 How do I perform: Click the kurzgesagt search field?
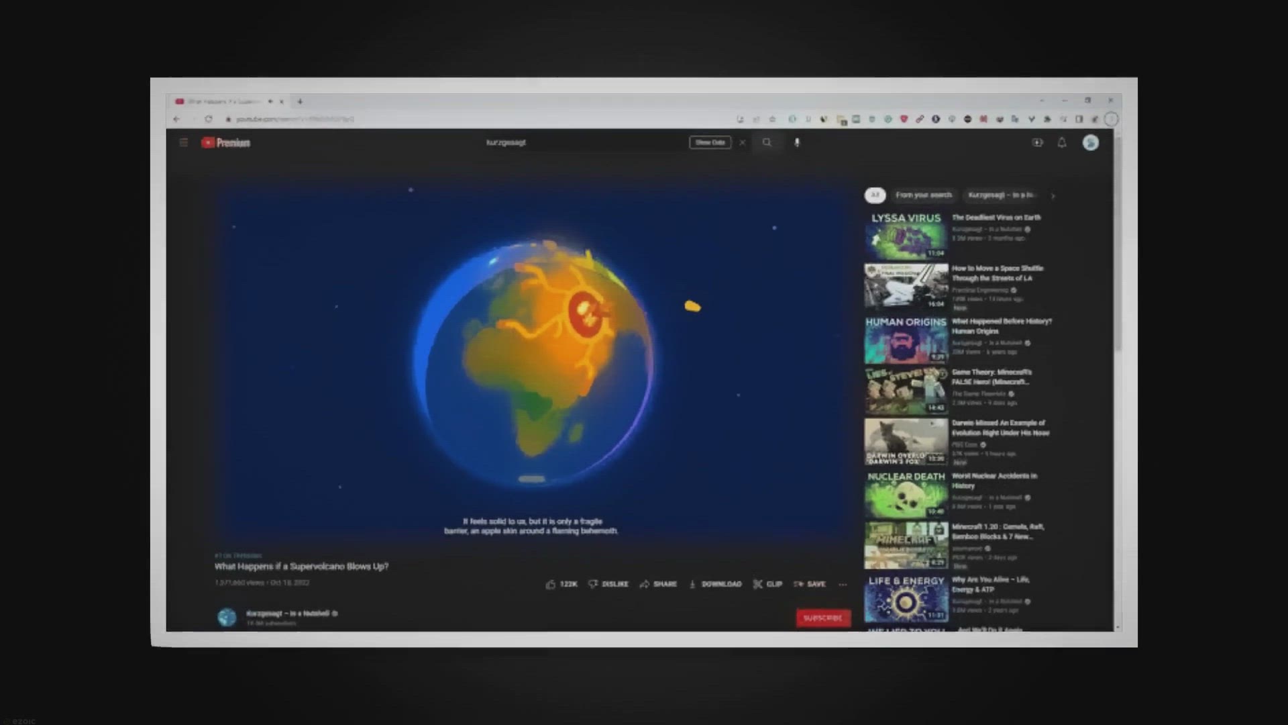point(584,142)
